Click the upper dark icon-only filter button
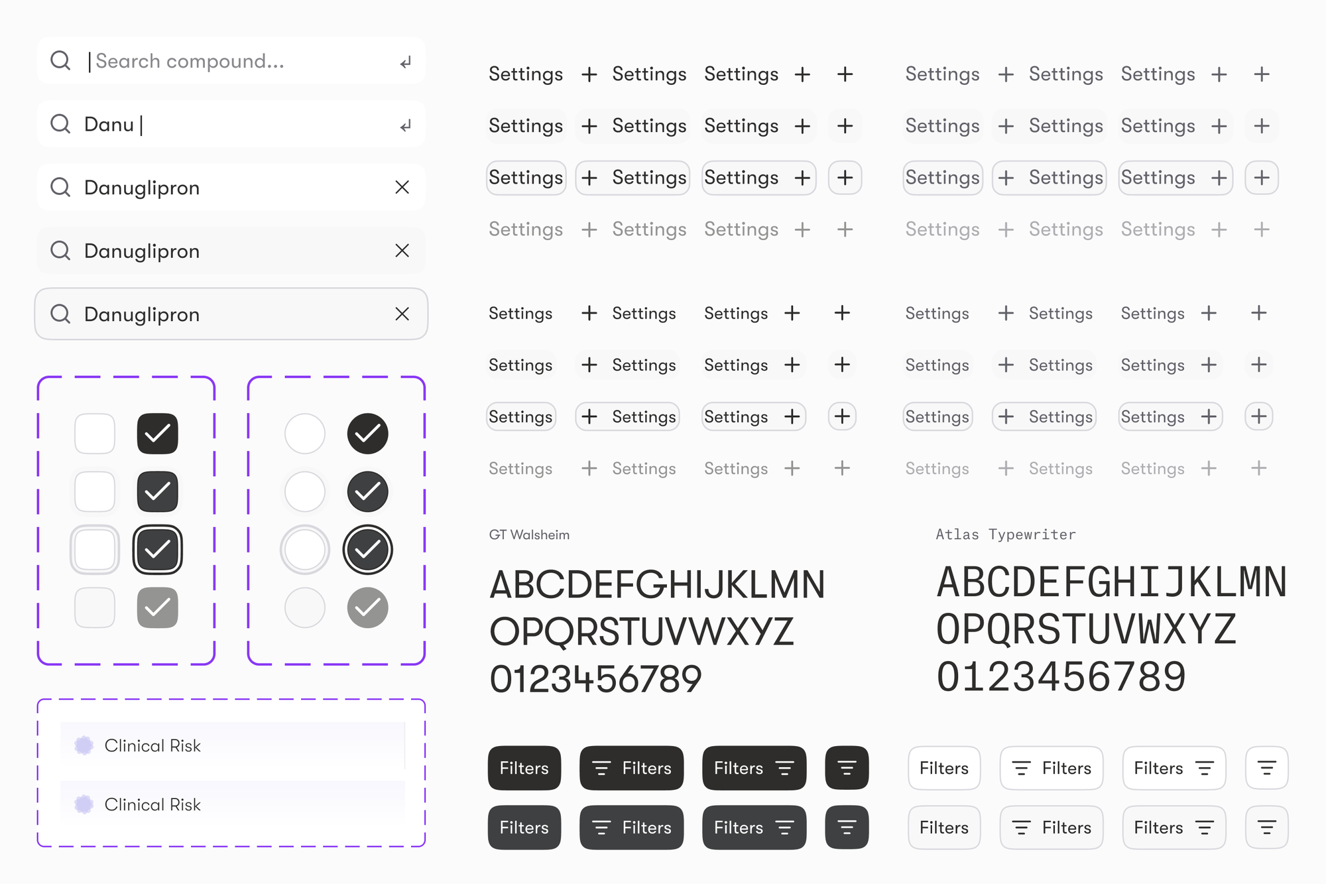The width and height of the screenshot is (1326, 884). [847, 768]
